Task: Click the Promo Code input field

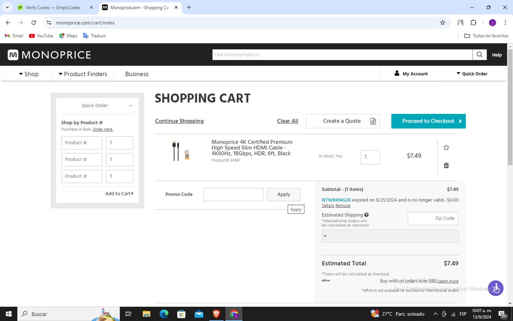Action: coord(233,194)
